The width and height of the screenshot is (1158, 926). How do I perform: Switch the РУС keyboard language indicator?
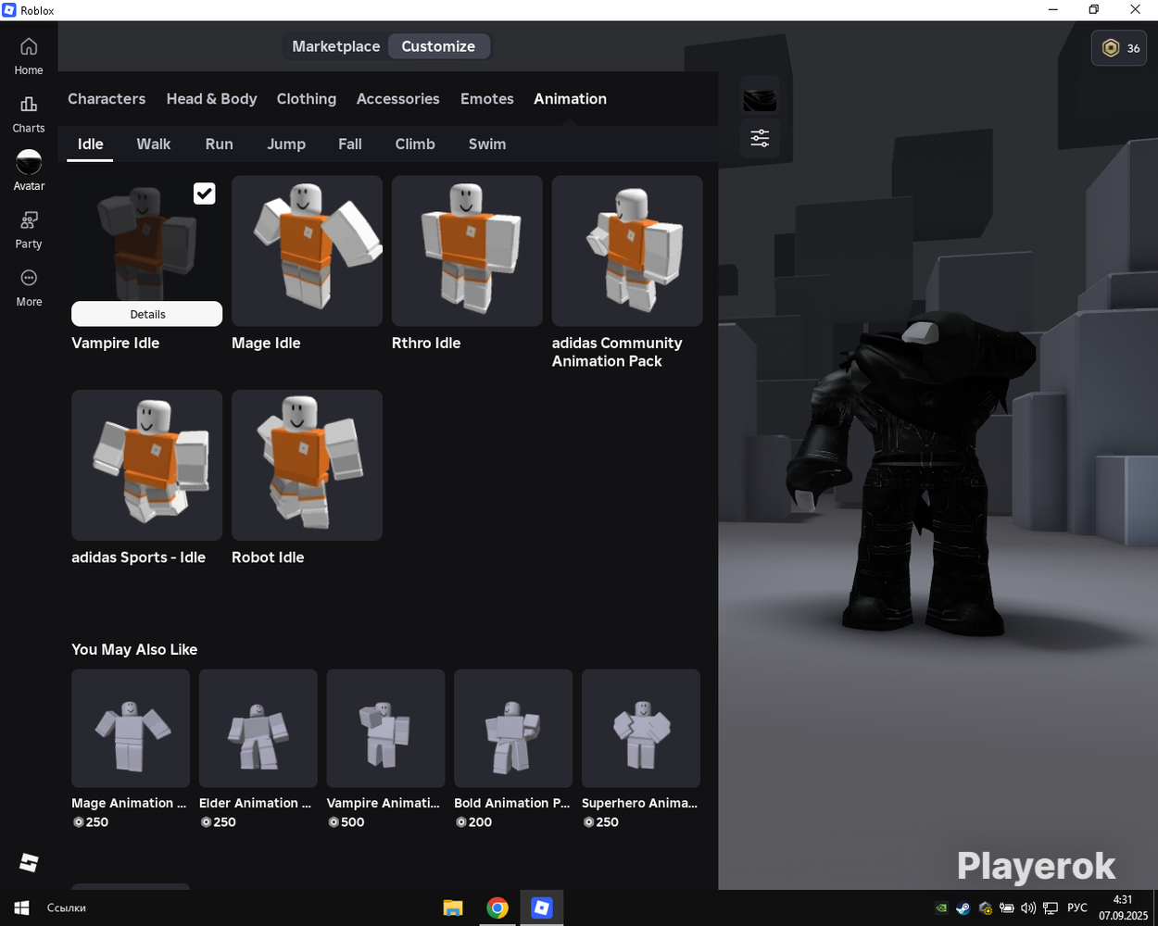tap(1077, 908)
